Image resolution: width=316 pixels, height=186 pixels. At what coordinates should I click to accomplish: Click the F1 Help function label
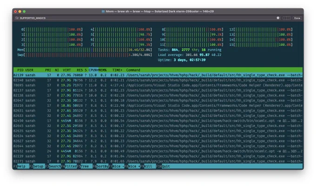coord(21,166)
